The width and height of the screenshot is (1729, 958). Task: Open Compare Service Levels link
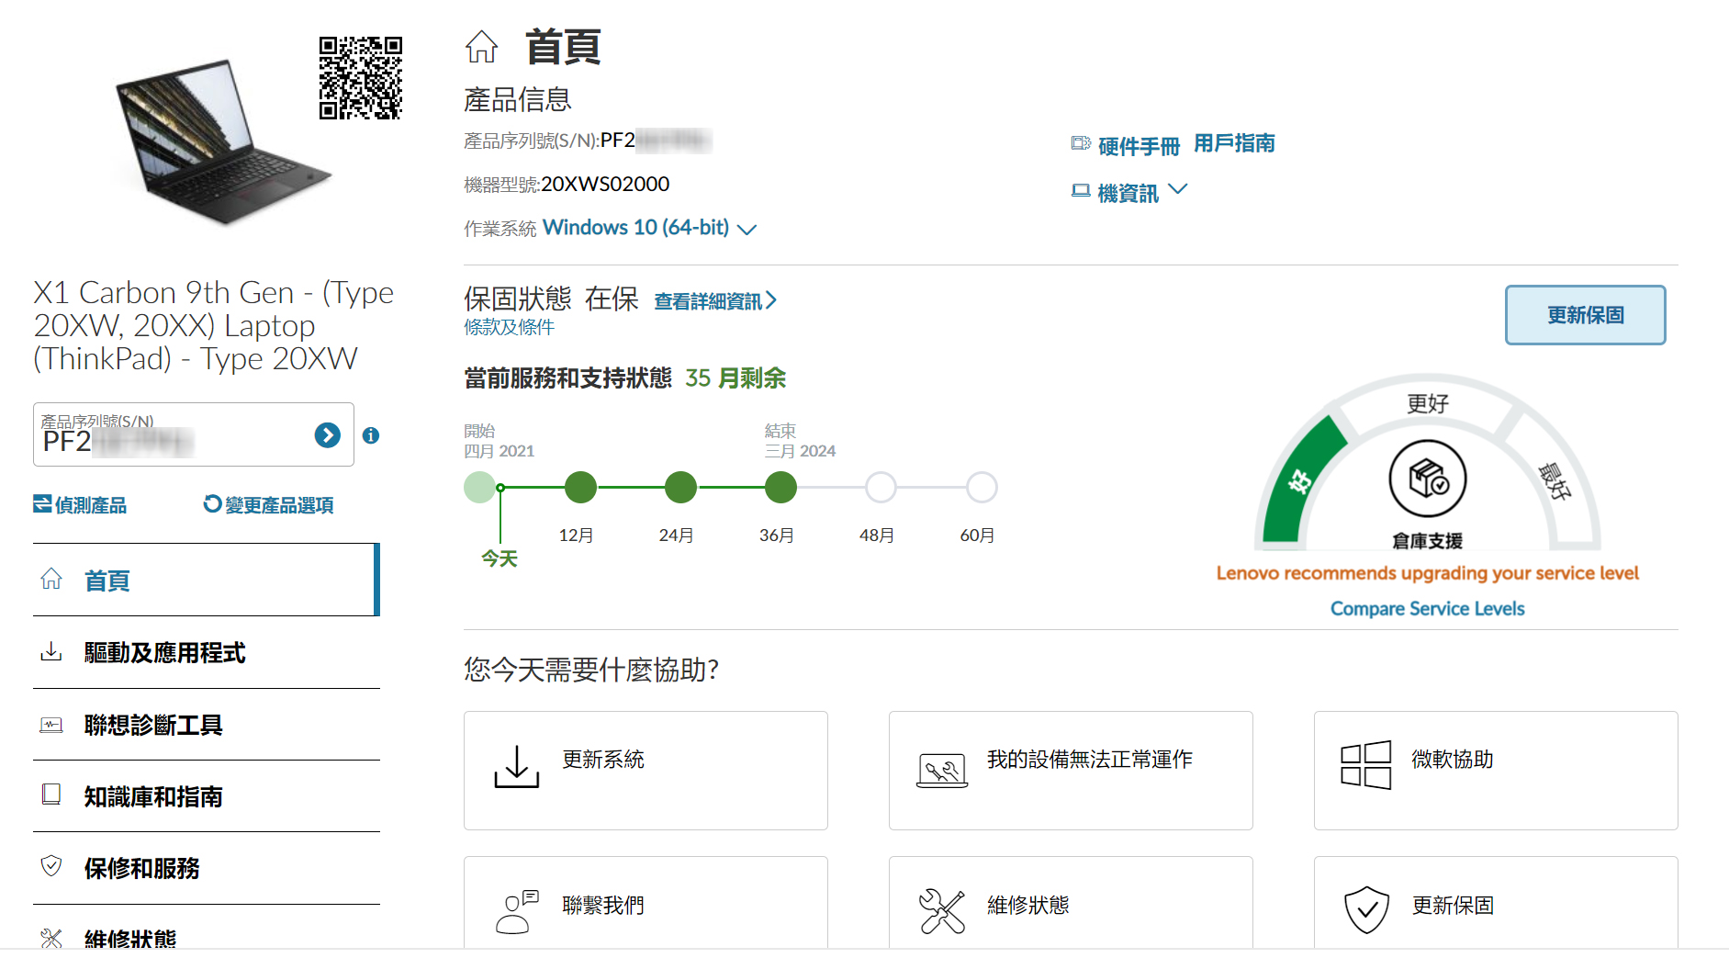point(1427,609)
